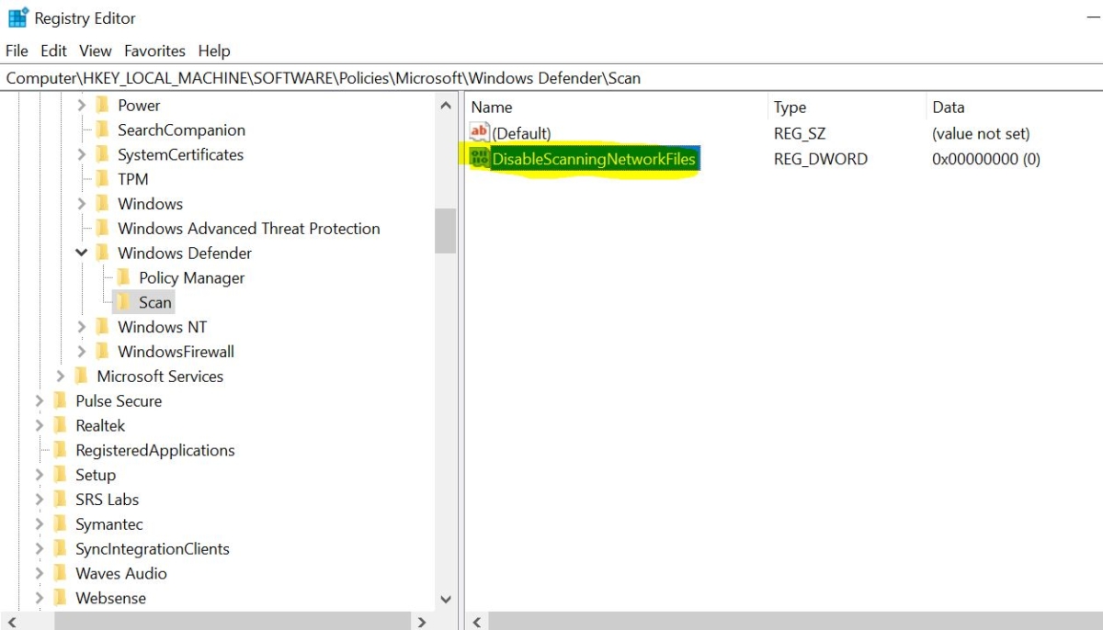Image resolution: width=1103 pixels, height=630 pixels.
Task: Select the SystemCertificates folder icon
Action: (x=101, y=154)
